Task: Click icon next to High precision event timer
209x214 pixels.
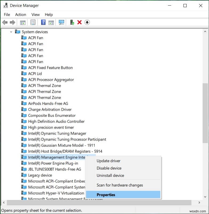Action: (24, 127)
